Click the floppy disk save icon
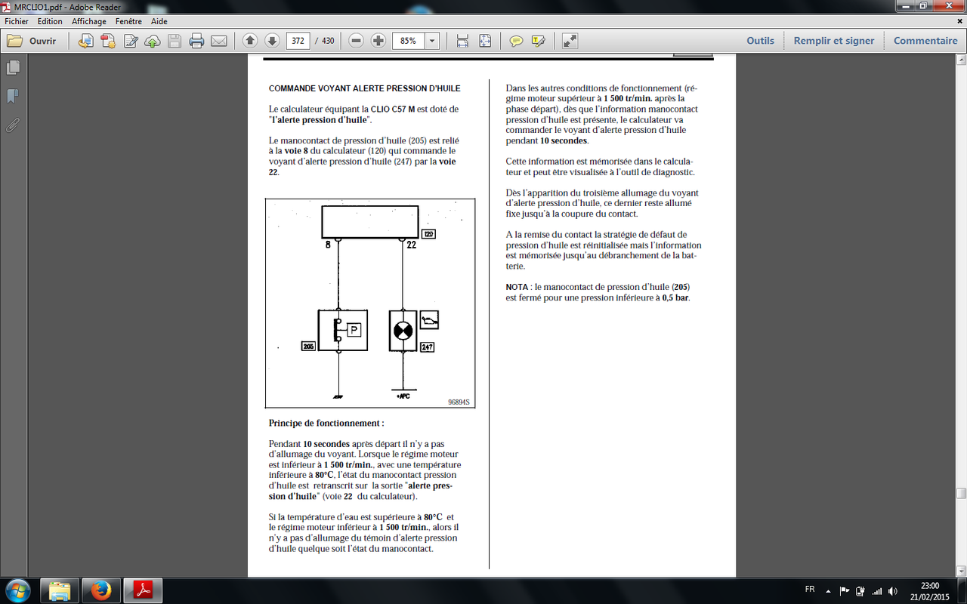 pos(175,41)
